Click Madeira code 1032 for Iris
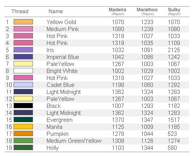The image size is (194, 156). point(118,50)
